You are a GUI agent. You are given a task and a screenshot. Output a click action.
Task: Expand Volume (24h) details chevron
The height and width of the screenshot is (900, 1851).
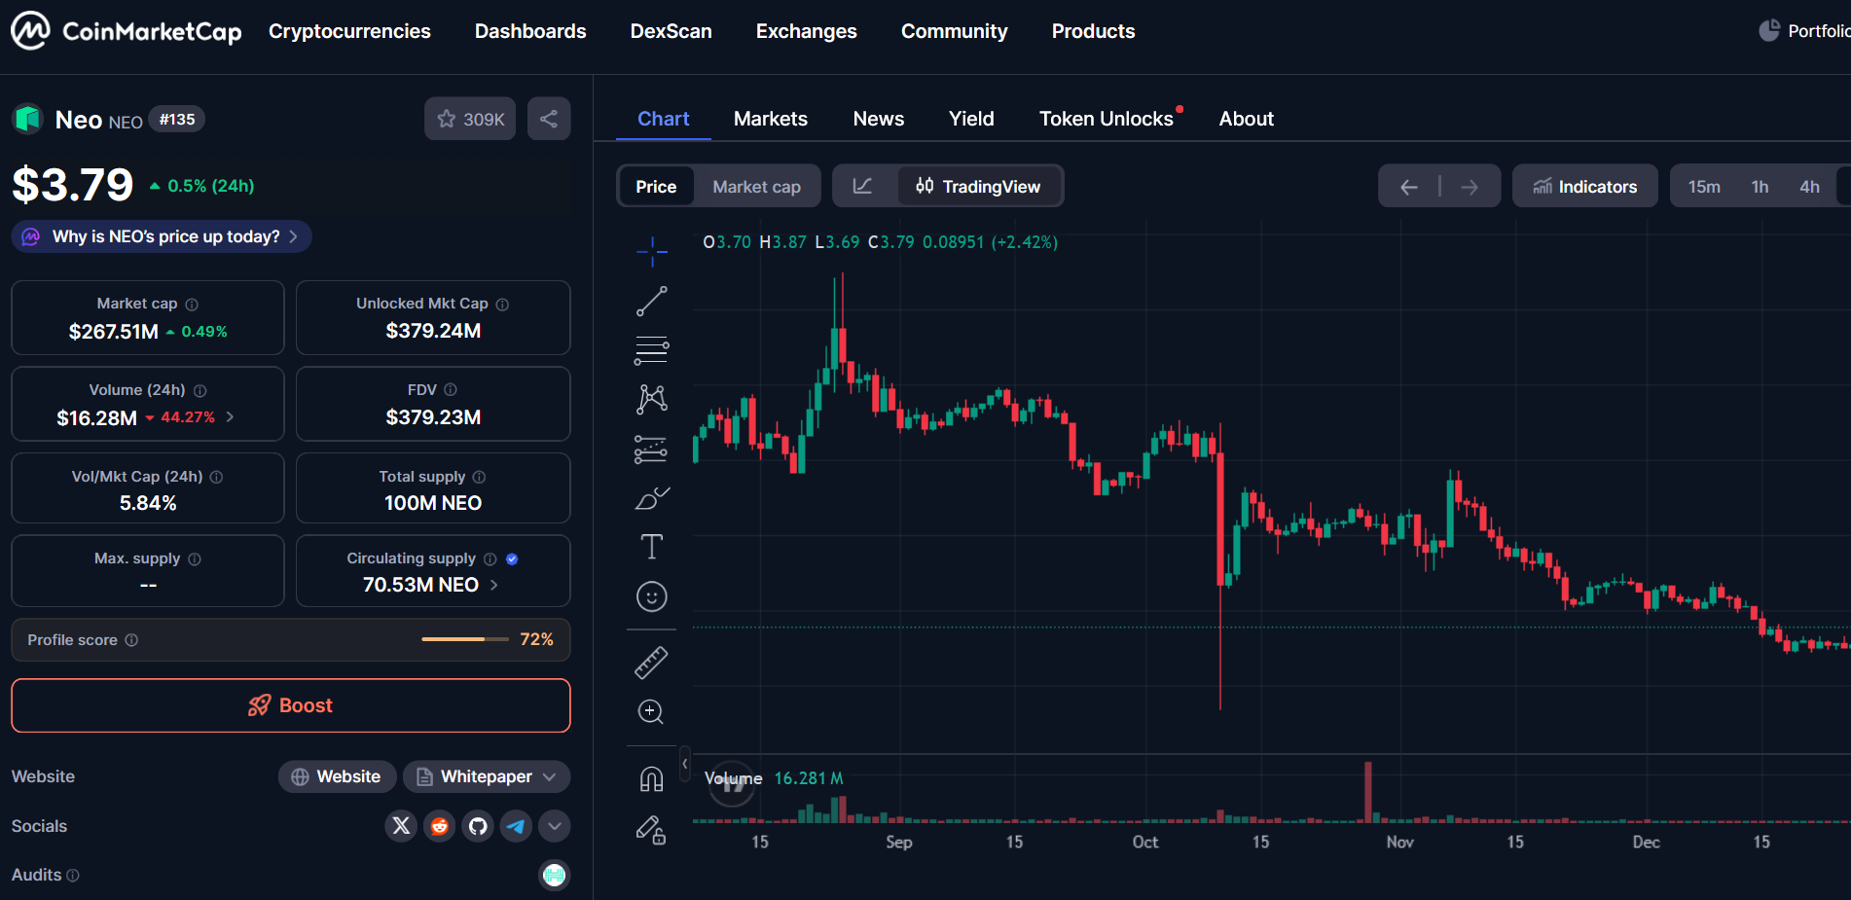(231, 416)
